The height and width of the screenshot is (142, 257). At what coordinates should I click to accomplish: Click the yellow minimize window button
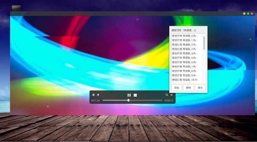coord(244,13)
